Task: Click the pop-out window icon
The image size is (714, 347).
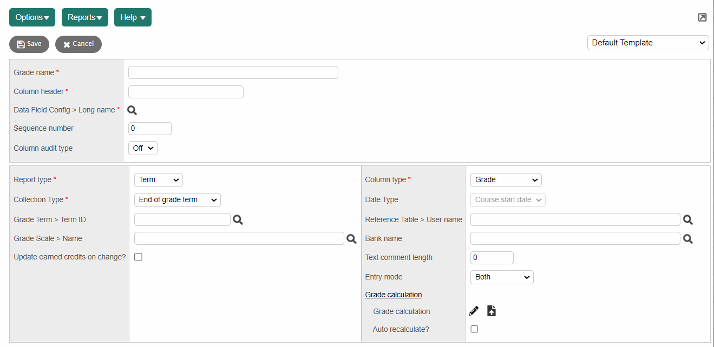Action: point(702,17)
